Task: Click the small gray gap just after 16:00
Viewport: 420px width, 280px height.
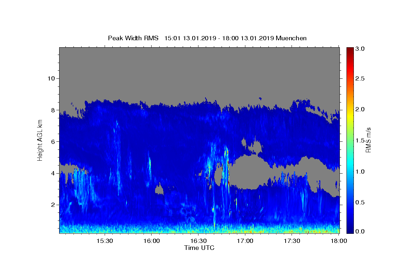Action: (160, 189)
